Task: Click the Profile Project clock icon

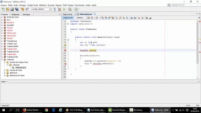Action: point(76,9)
